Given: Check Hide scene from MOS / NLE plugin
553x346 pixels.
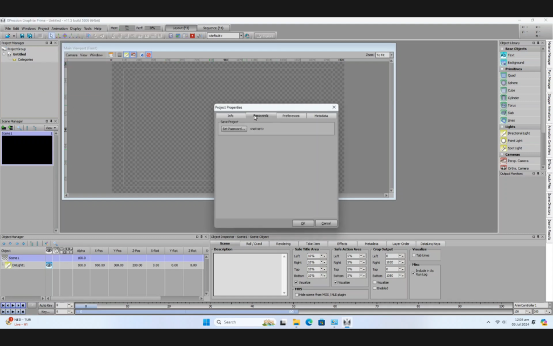Looking at the screenshot, I should (297, 295).
